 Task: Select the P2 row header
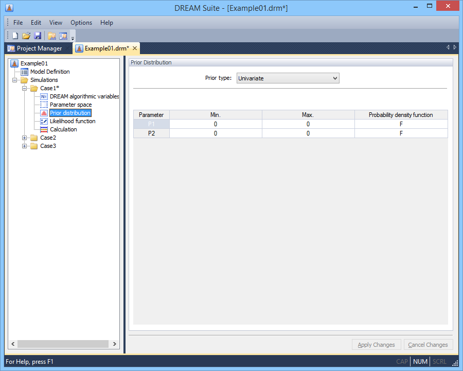[x=151, y=133]
